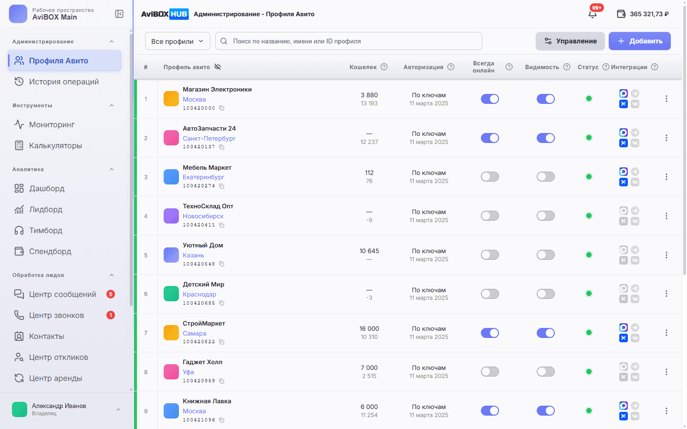Go to История операций
Image resolution: width=687 pixels, height=429 pixels.
tap(65, 82)
